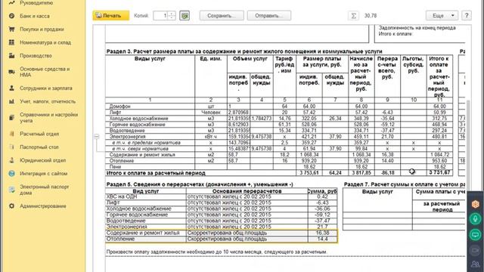Open the Покупки и продажи section

pyautogui.click(x=42, y=29)
